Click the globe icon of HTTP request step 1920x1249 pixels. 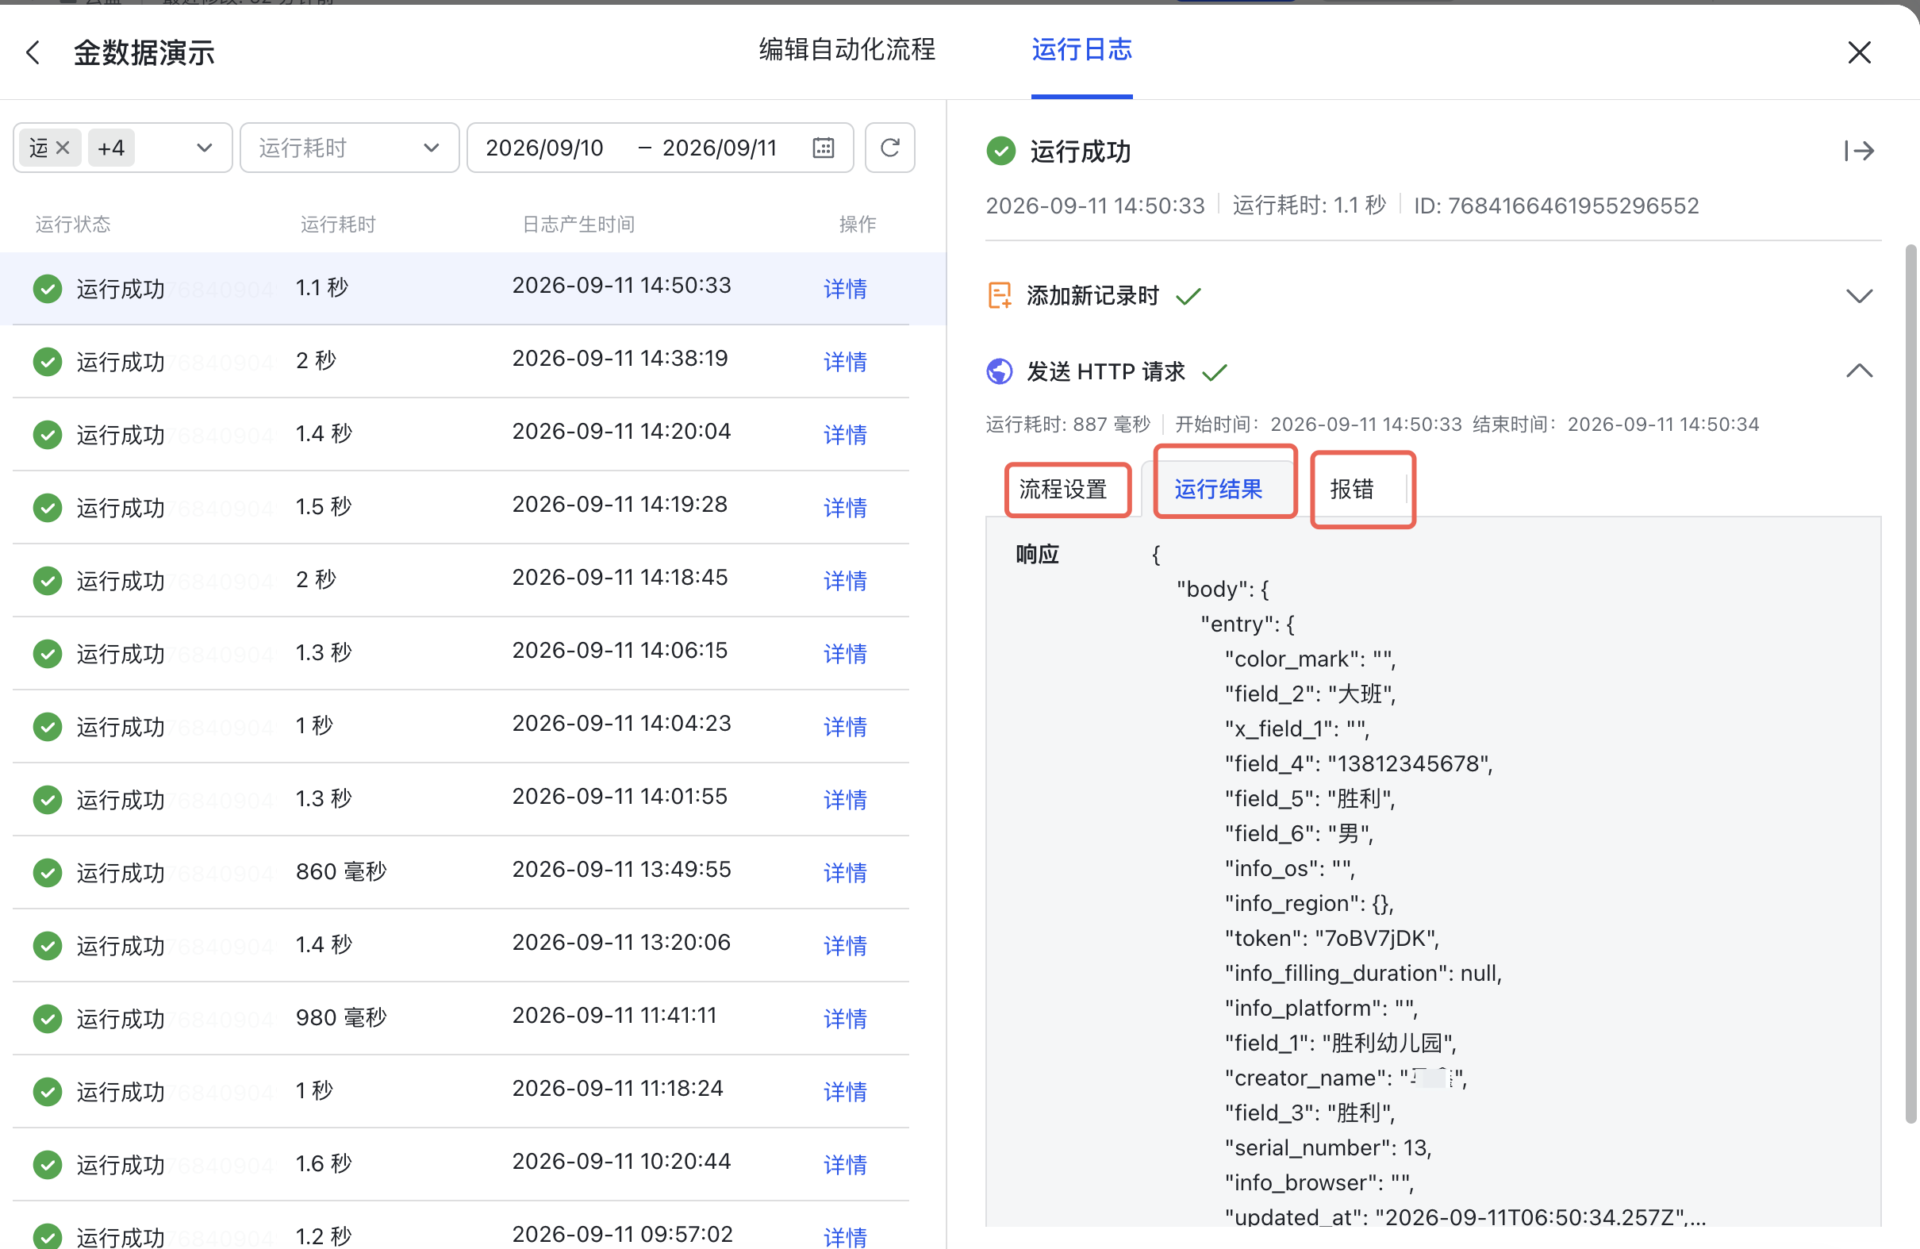[1000, 371]
